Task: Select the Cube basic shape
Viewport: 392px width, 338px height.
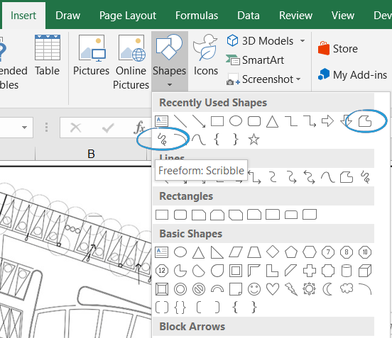Action: [365, 271]
